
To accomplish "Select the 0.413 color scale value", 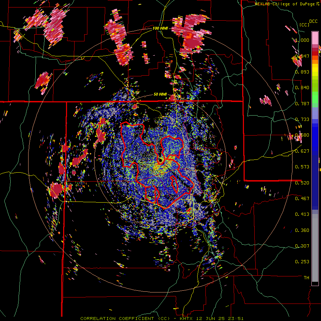I will click(x=302, y=214).
